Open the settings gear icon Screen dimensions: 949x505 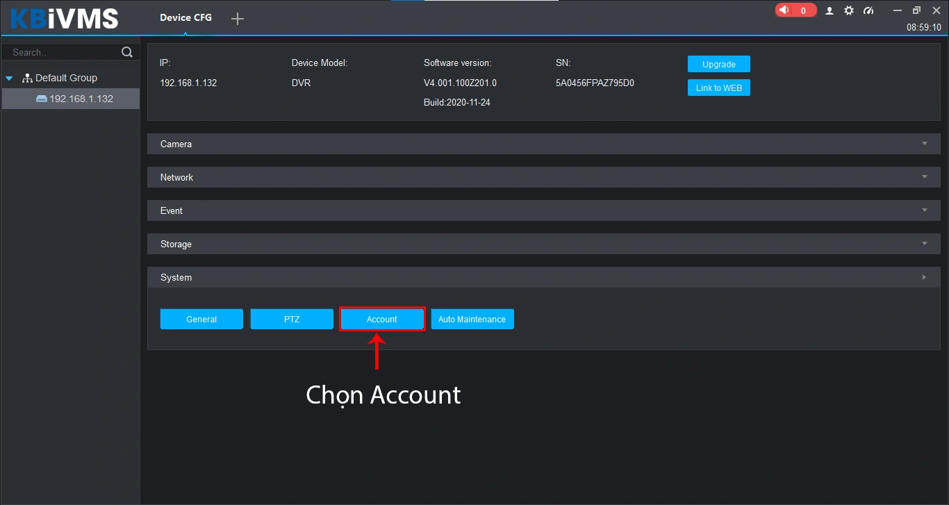tap(848, 10)
